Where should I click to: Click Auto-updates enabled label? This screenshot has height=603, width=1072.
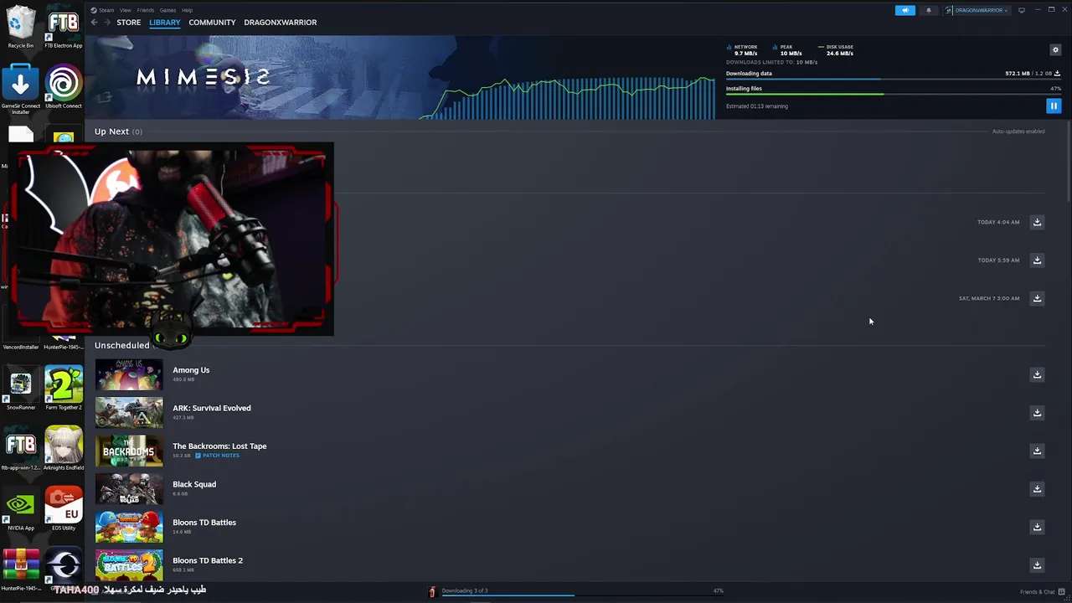coord(1018,131)
